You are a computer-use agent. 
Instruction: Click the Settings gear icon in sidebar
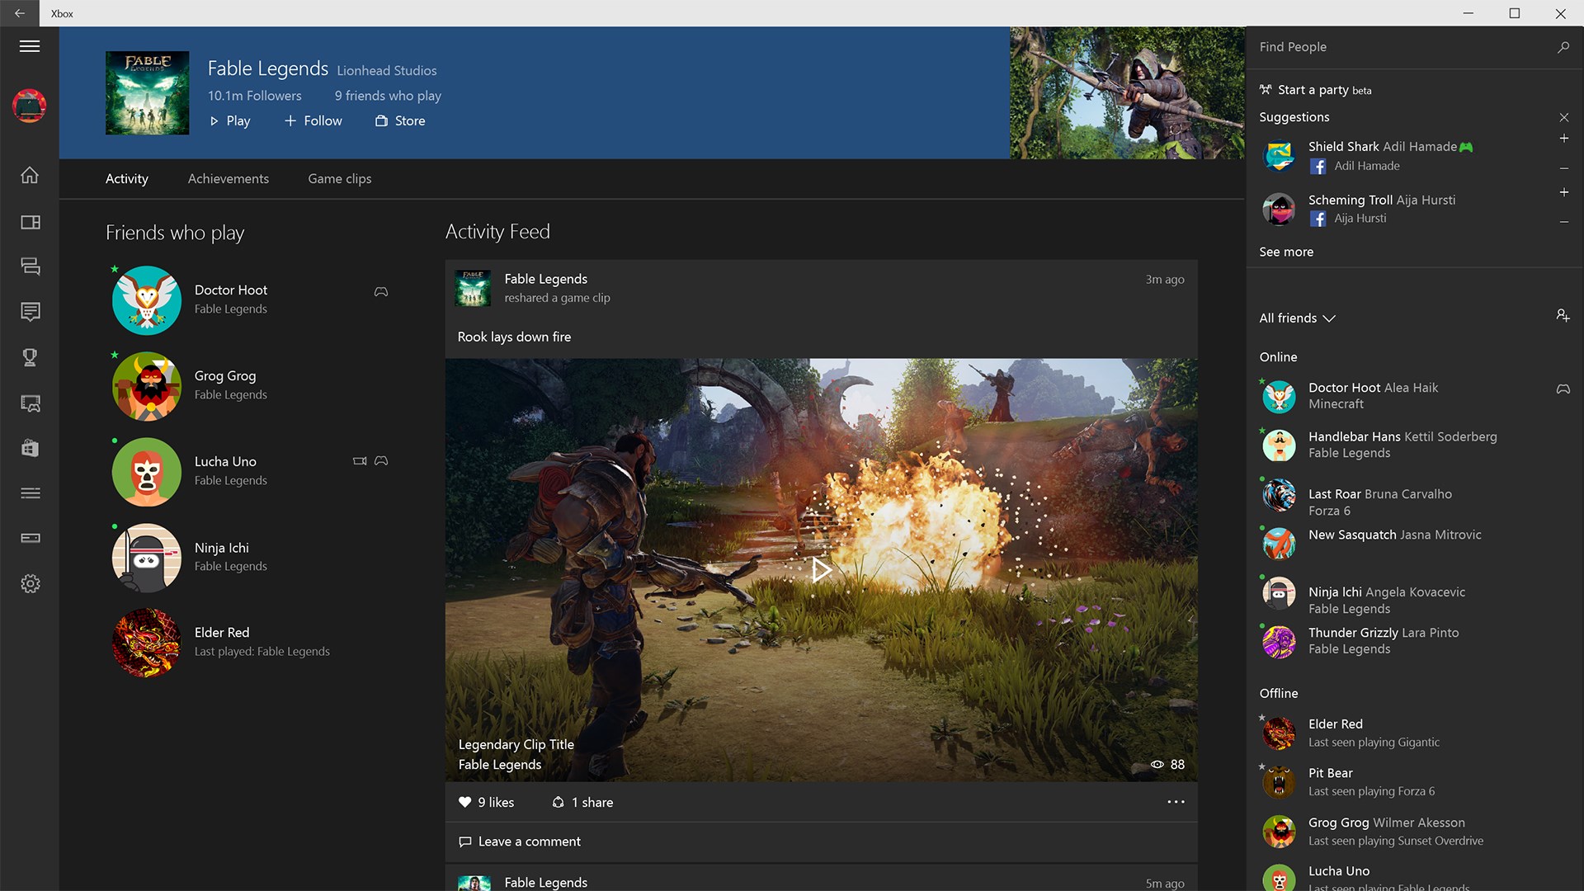(30, 583)
